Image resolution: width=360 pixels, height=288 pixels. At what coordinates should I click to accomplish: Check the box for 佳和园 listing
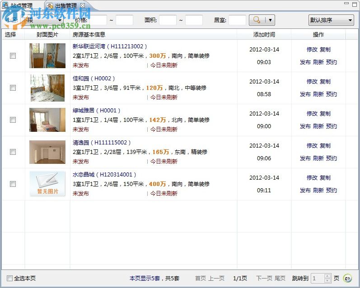13,88
